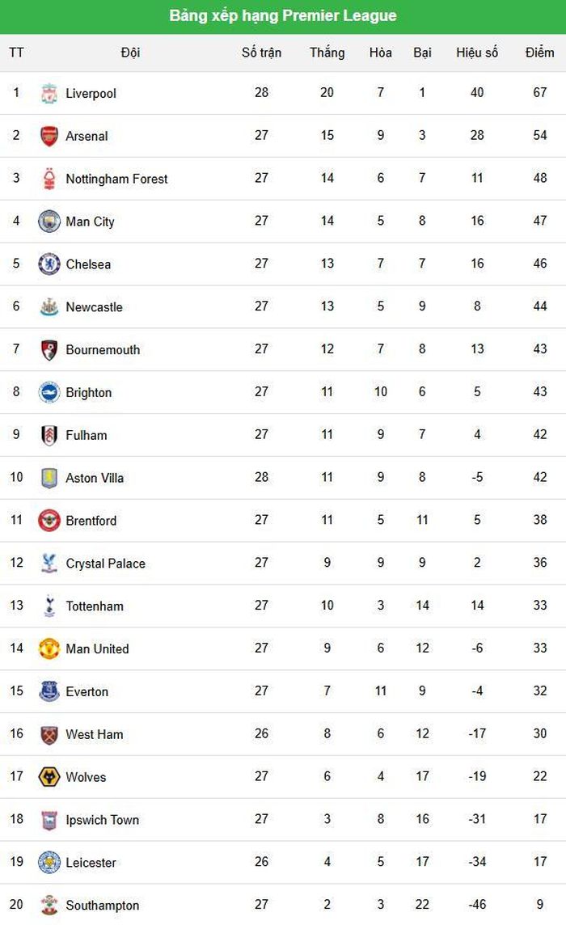Viewport: 566px width, 925px height.
Task: Click the Liverpool club crest
Action: pyautogui.click(x=49, y=93)
